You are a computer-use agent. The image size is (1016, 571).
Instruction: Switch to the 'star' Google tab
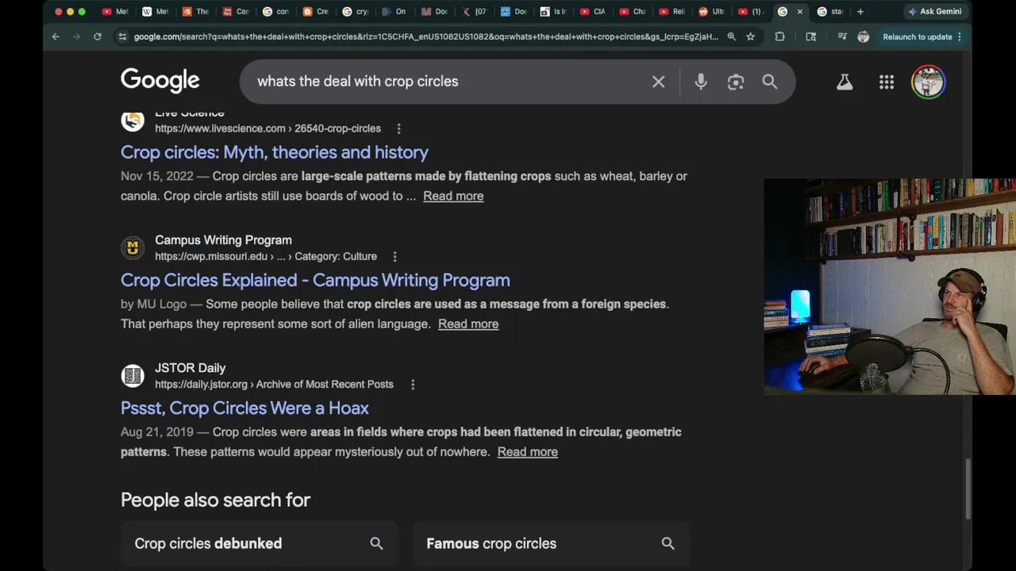point(830,12)
